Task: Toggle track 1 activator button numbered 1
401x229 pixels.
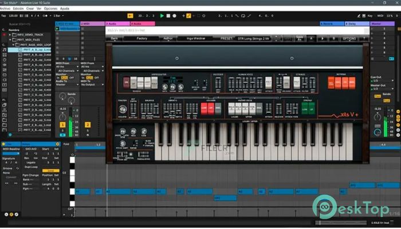Action: (62, 125)
